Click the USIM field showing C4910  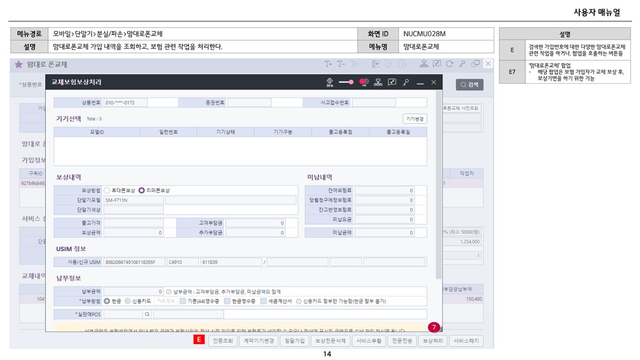183,262
